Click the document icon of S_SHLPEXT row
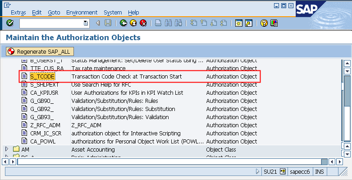 point(24,84)
